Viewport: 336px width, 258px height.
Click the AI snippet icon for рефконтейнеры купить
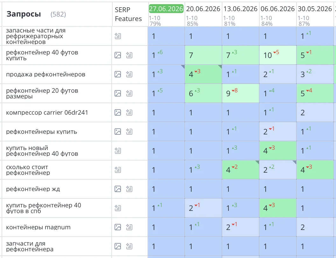[129, 132]
